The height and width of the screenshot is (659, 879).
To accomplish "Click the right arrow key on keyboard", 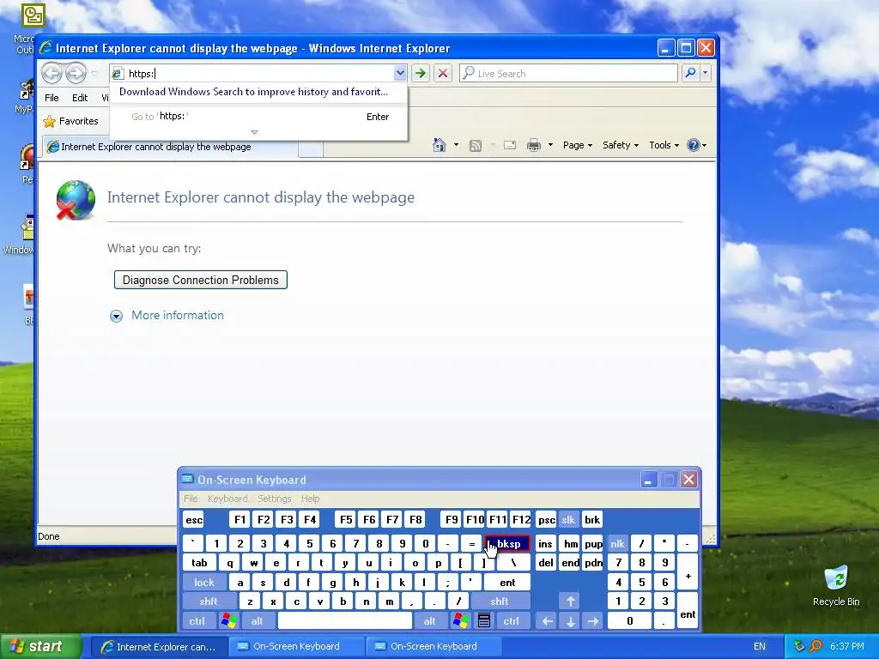I will click(593, 621).
